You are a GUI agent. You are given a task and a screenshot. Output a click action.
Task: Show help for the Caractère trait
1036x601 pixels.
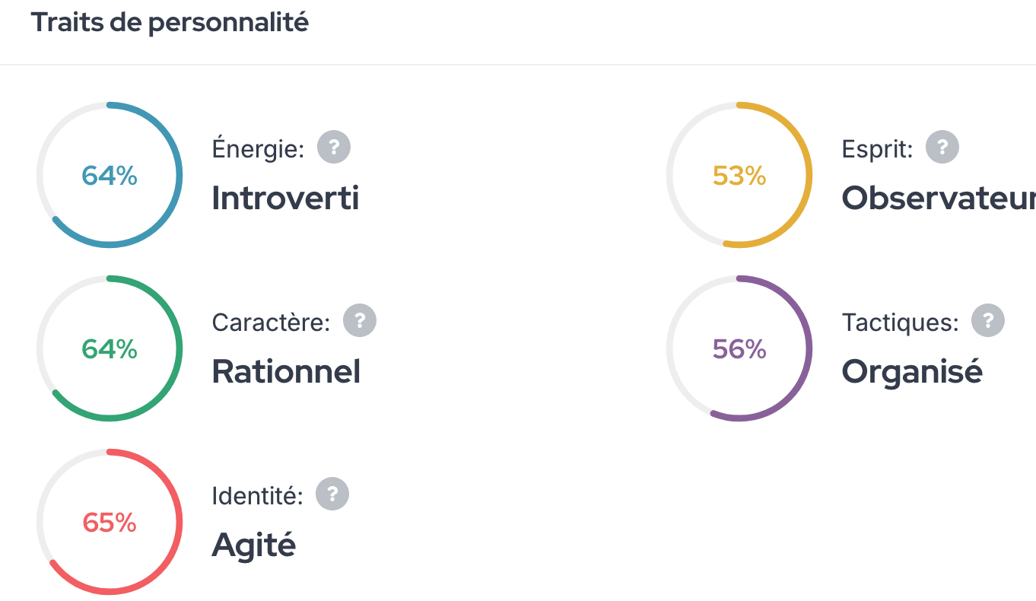point(360,321)
